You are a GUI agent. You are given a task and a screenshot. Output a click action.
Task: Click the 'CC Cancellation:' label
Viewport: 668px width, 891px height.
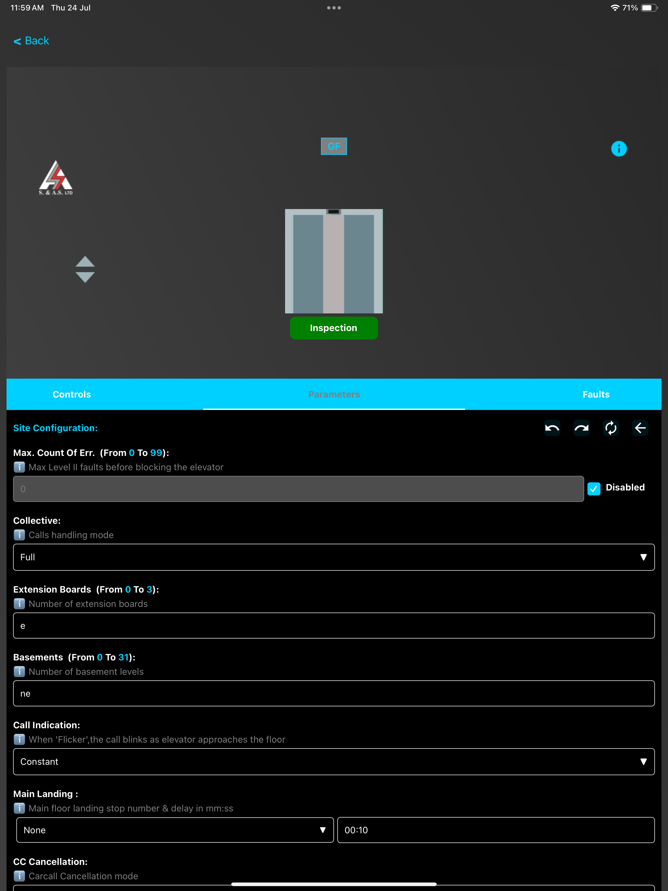tap(50, 862)
